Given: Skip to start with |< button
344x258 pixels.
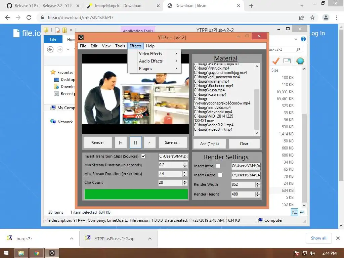Looking at the screenshot, I should pyautogui.click(x=121, y=142).
